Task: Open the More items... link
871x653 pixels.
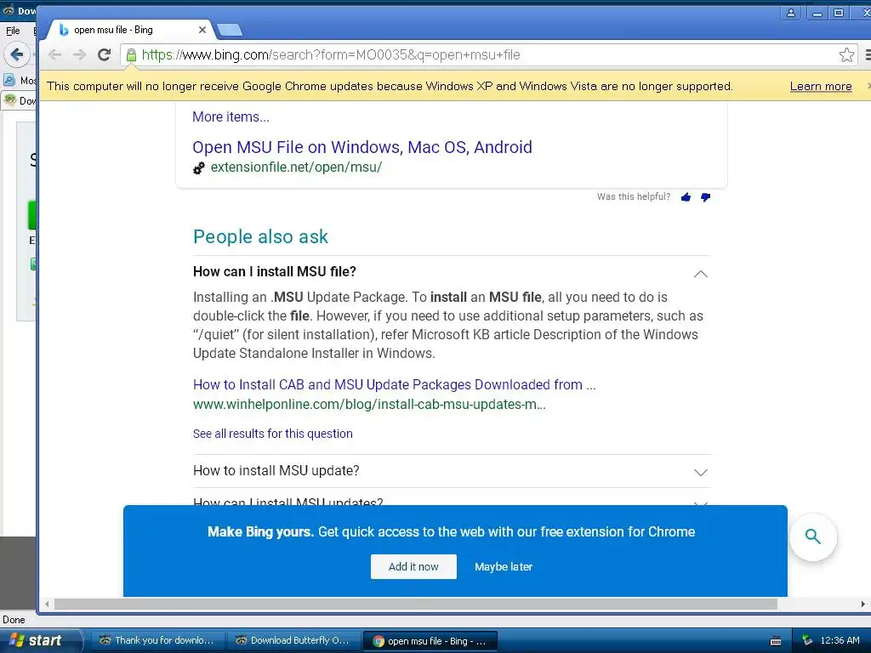Action: 231,116
